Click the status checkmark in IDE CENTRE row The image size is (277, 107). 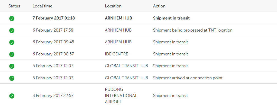12,54
